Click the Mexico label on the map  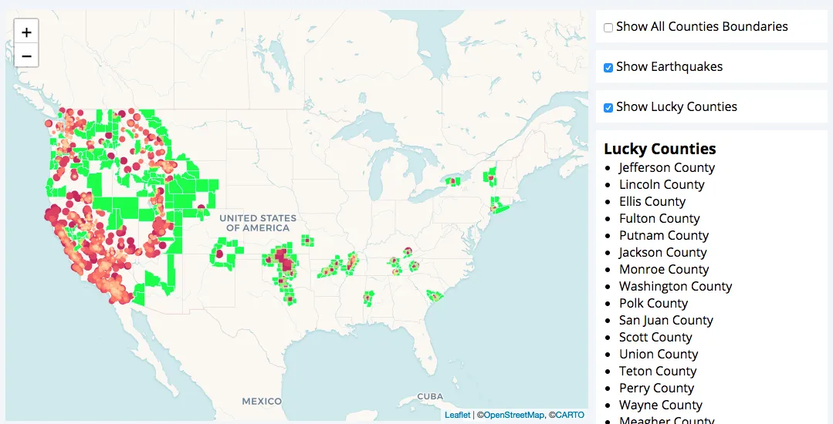[262, 401]
